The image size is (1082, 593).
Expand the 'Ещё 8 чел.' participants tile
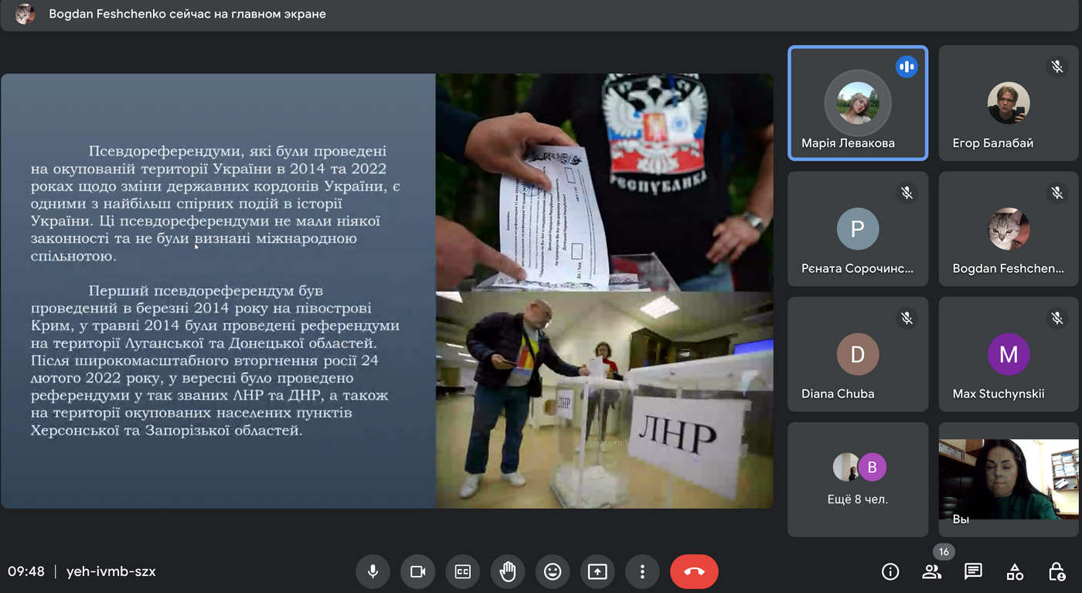[857, 479]
